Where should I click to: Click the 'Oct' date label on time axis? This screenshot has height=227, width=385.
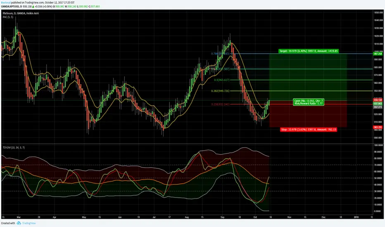coord(255,217)
